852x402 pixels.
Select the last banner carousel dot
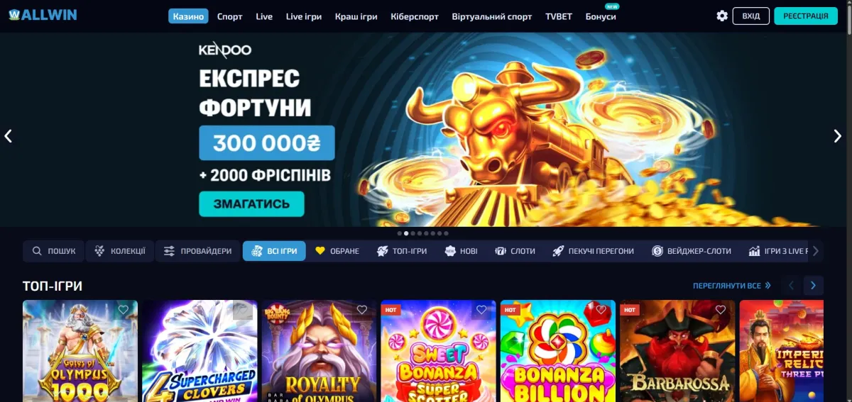click(446, 233)
